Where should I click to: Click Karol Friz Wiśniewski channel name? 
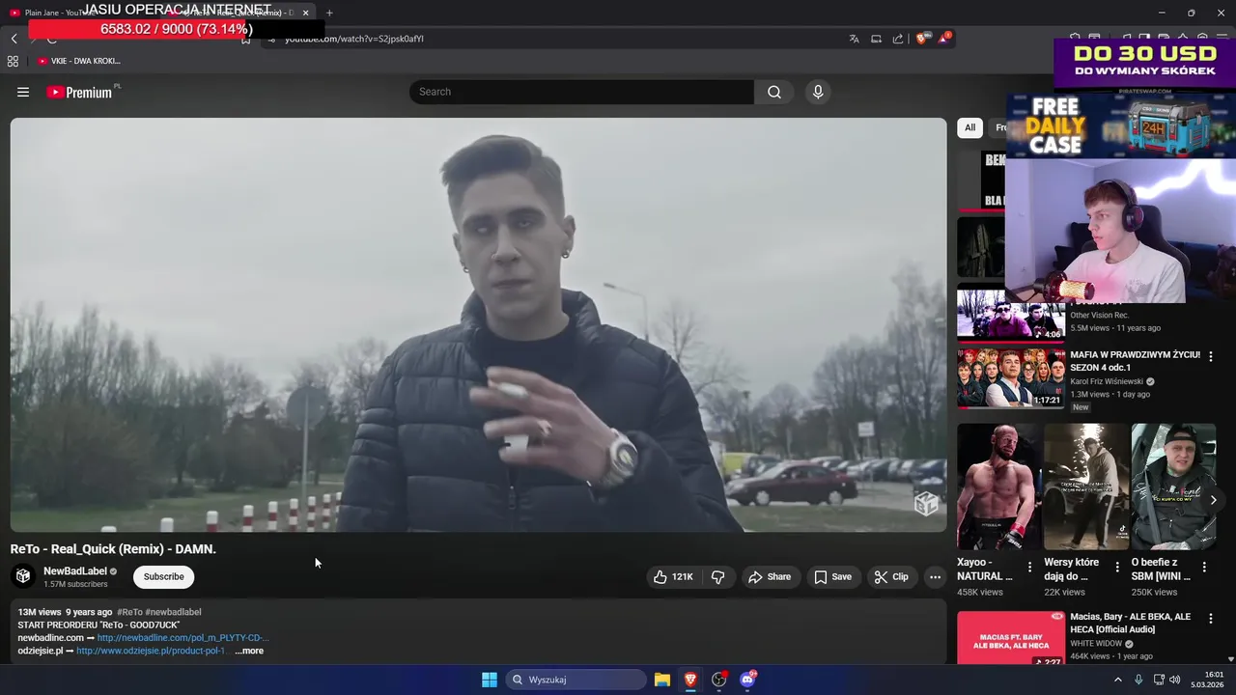[x=1107, y=381]
